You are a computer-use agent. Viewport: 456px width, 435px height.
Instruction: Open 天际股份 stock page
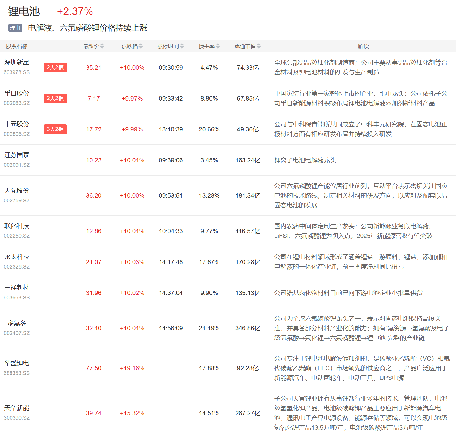coord(17,191)
